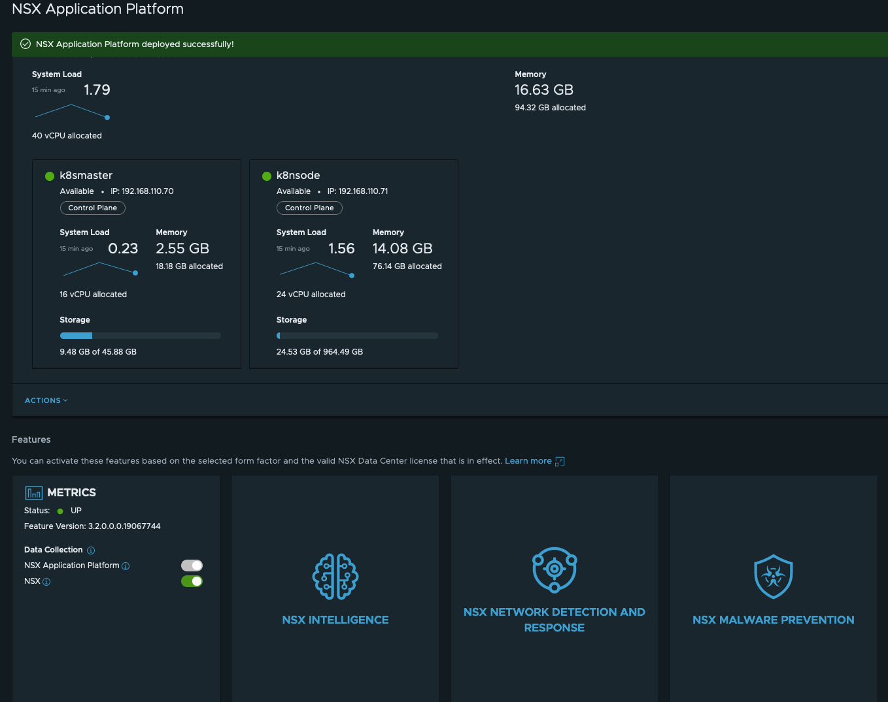Click the external link icon after Learn more
This screenshot has height=702, width=888.
point(560,462)
